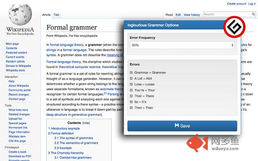Switch to the Article tab
Screen dimensions: 258x161
pyautogui.click(x=46, y=15)
